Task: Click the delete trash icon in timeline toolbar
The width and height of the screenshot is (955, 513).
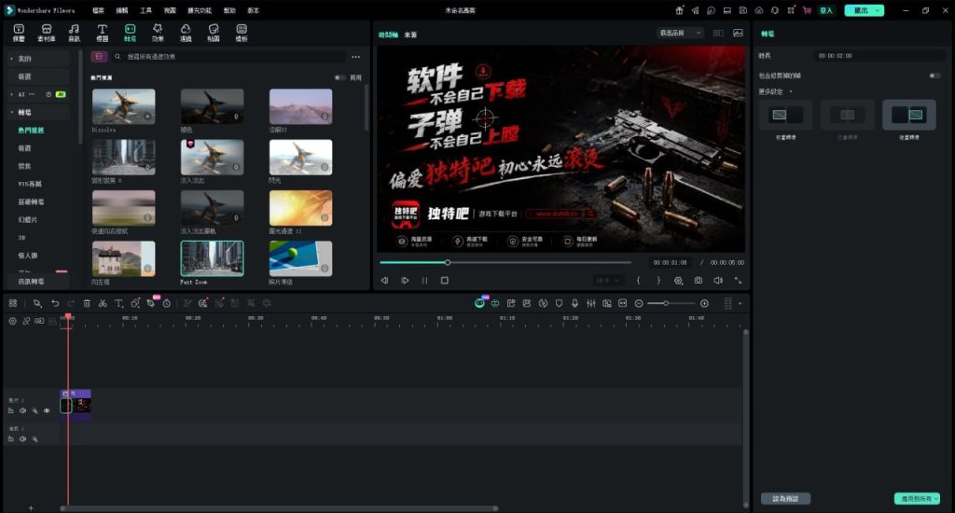Action: point(87,303)
